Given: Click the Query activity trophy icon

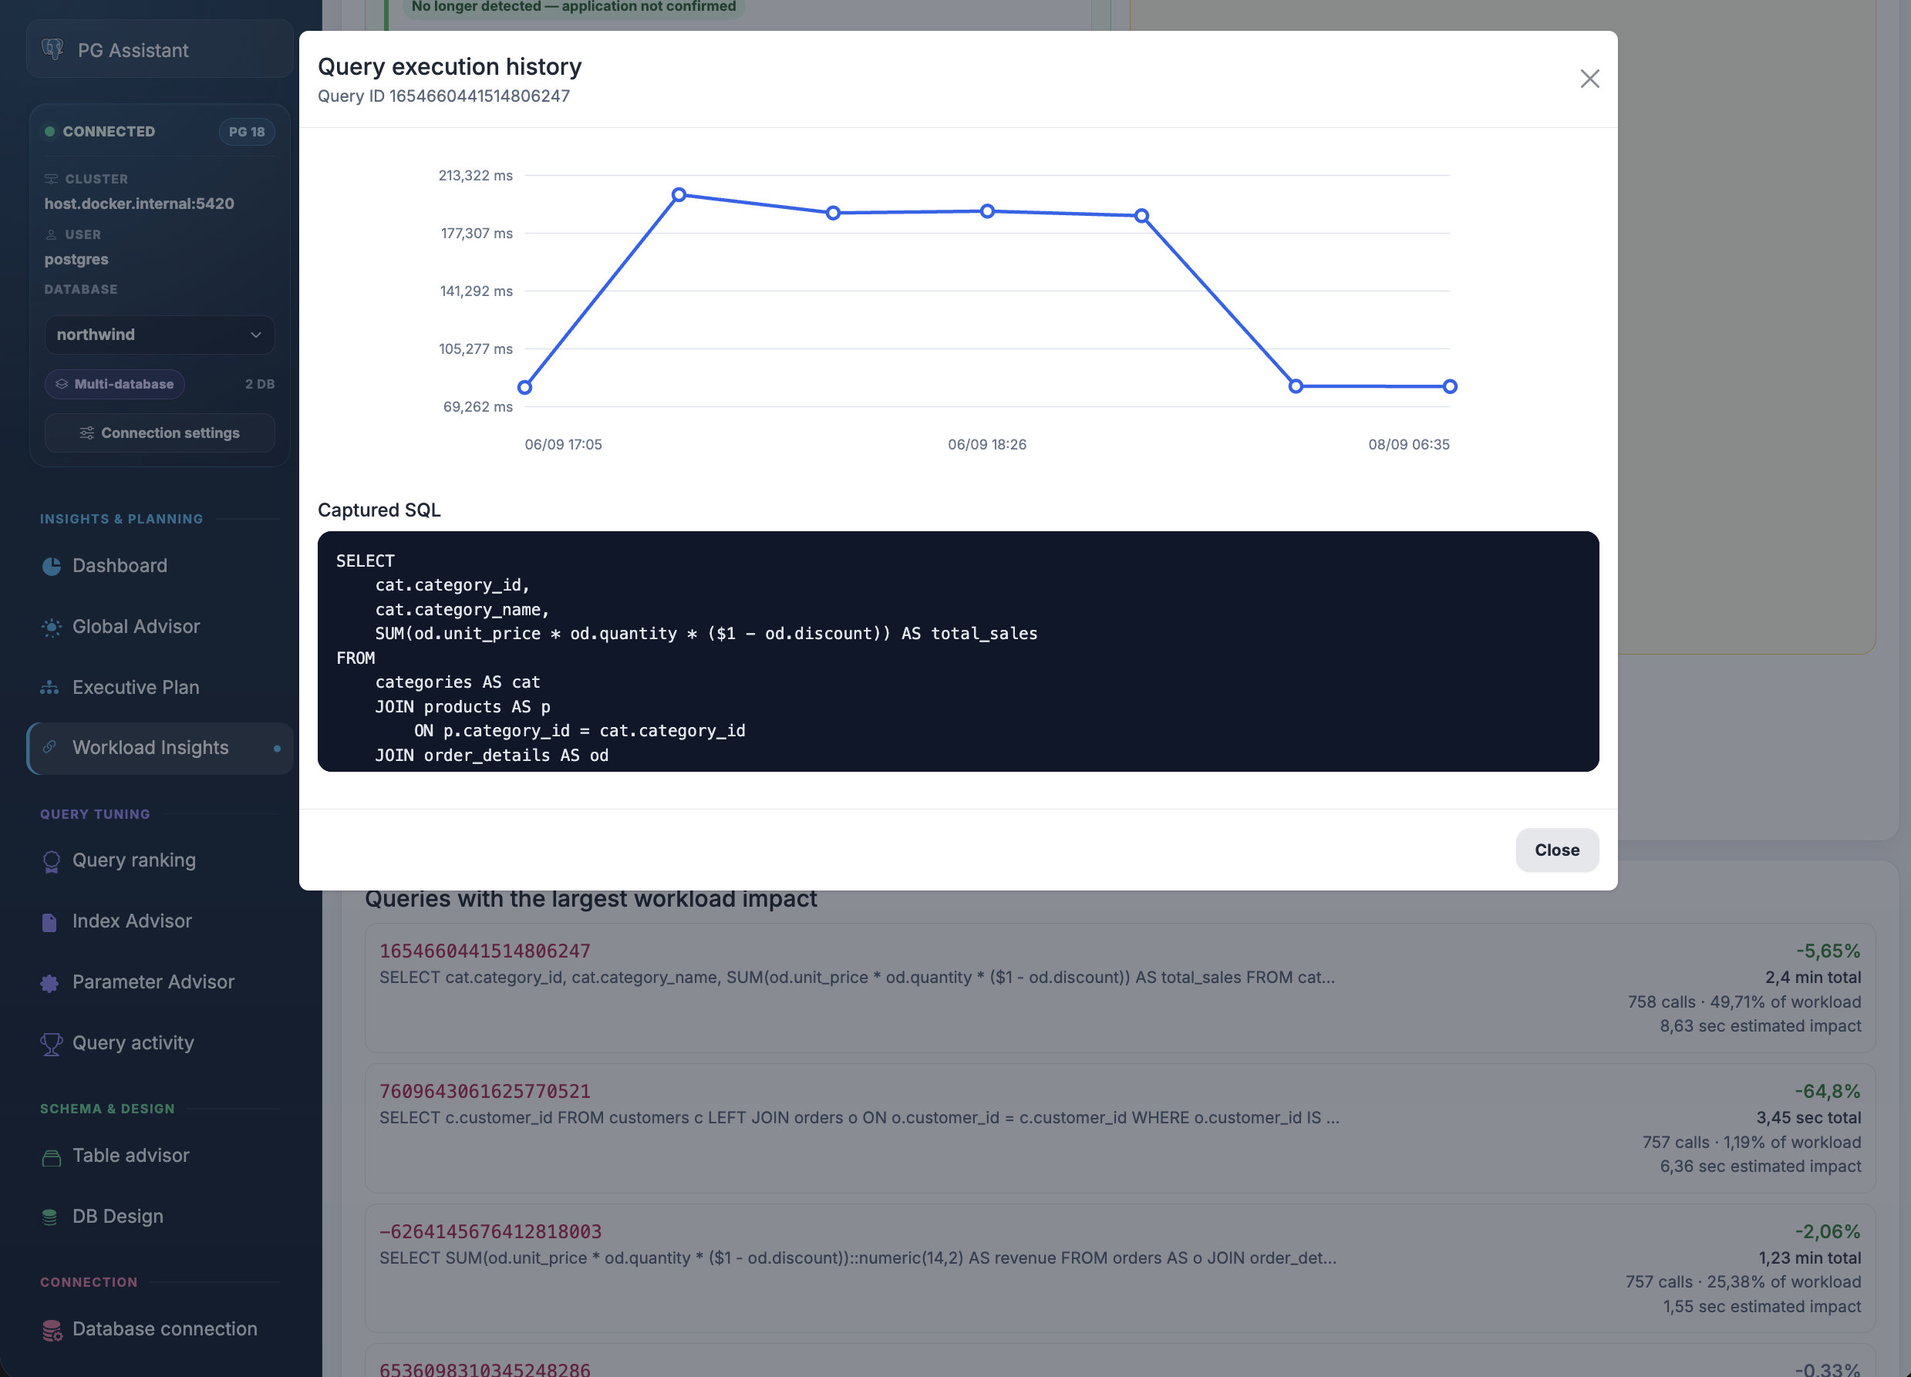Looking at the screenshot, I should pyautogui.click(x=52, y=1043).
